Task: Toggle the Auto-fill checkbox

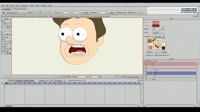Action: click(129, 12)
